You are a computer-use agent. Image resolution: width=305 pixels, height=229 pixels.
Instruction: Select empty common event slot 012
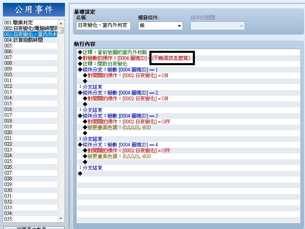point(31,86)
